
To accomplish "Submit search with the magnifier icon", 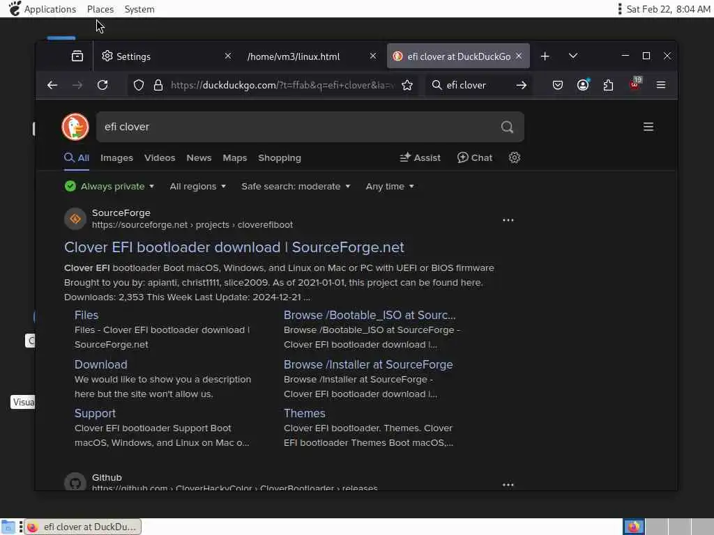I will 507,127.
